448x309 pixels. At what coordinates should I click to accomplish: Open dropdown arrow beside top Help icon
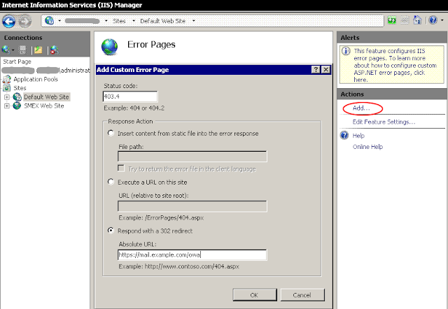coord(442,20)
